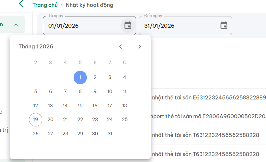Viewport: 266px width, 162px height.
Task: Collapse the expanded sidebar menu section
Action: click(16, 25)
